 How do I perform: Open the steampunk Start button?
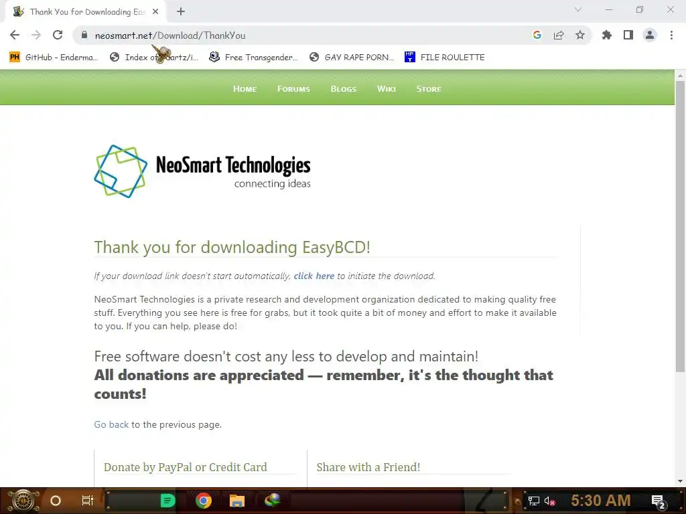point(23,501)
